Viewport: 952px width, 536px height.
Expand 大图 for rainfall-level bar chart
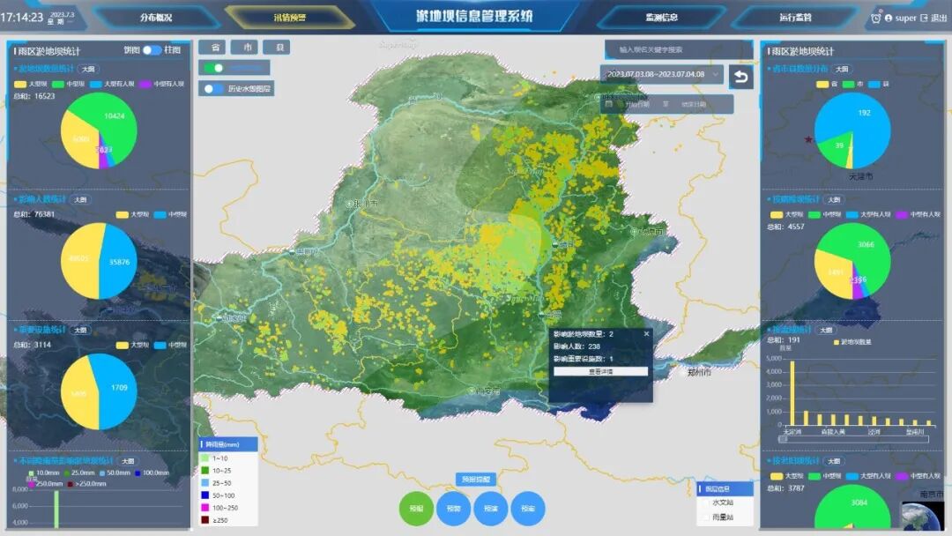[x=128, y=461]
